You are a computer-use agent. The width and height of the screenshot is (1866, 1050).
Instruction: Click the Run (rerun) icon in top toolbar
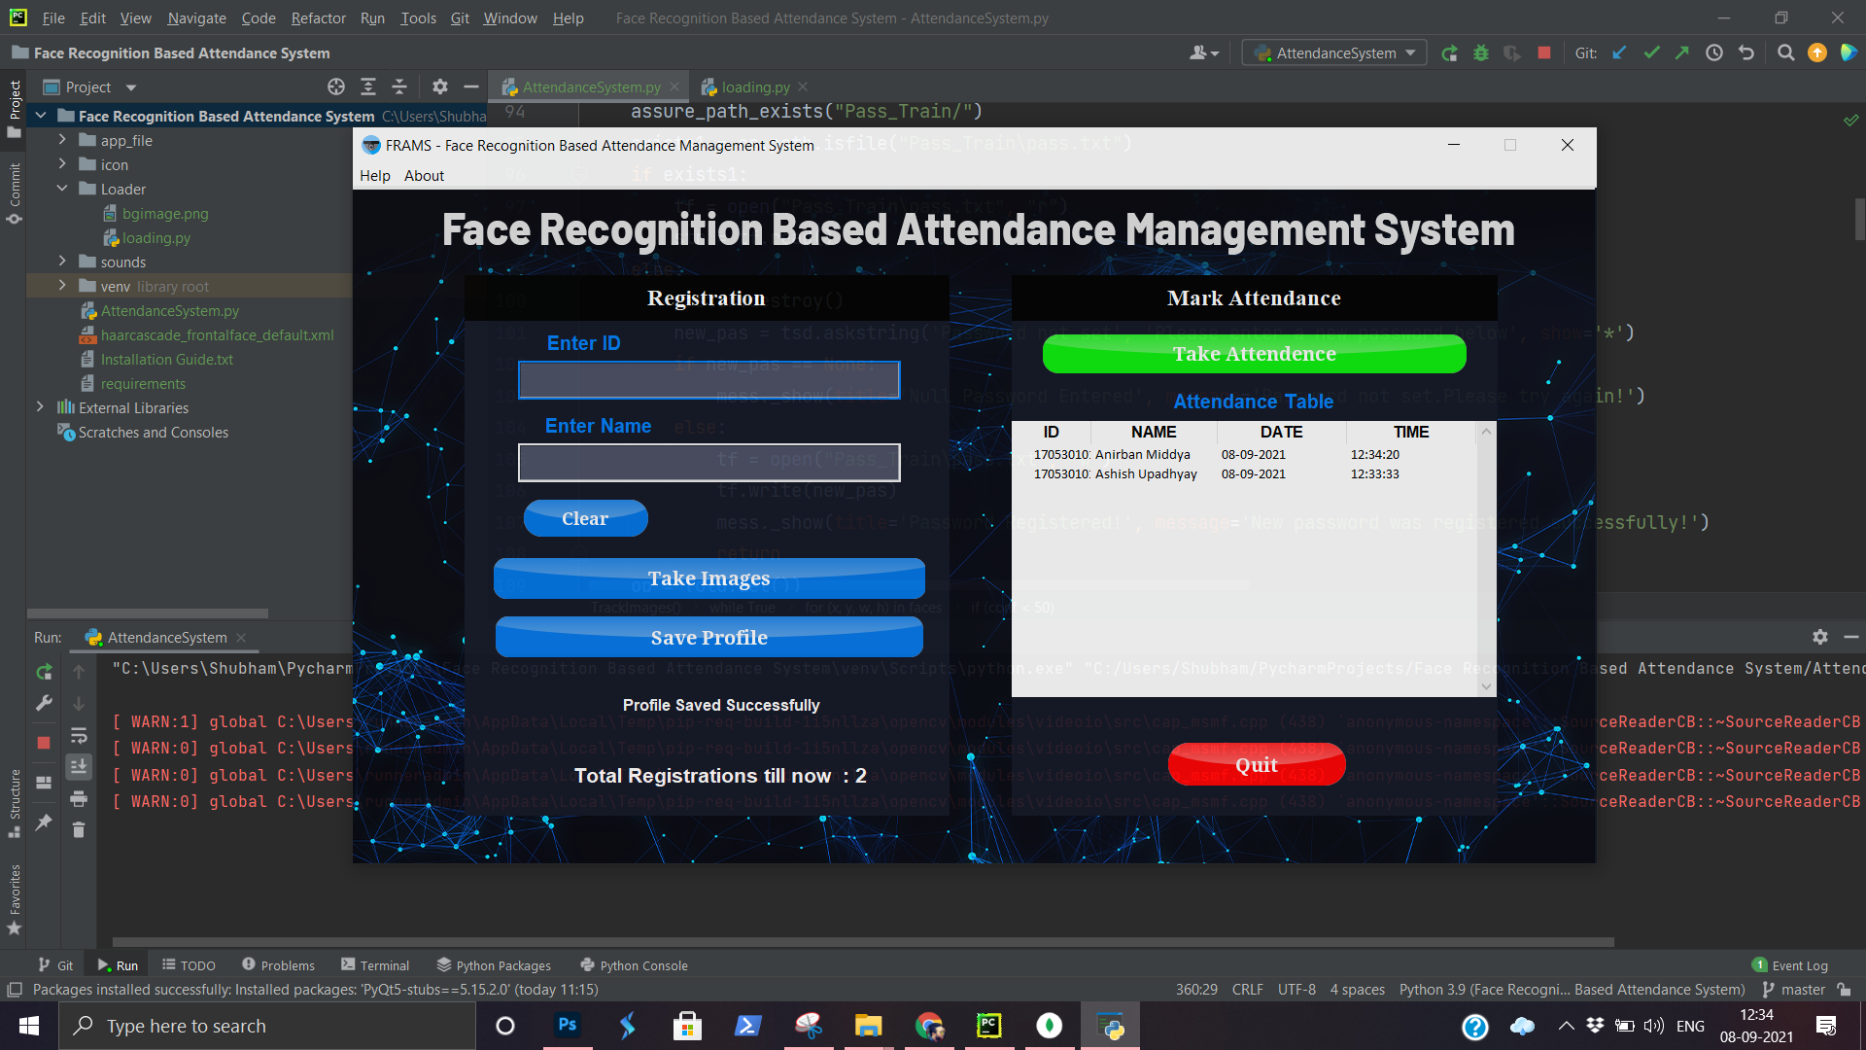pyautogui.click(x=1449, y=53)
